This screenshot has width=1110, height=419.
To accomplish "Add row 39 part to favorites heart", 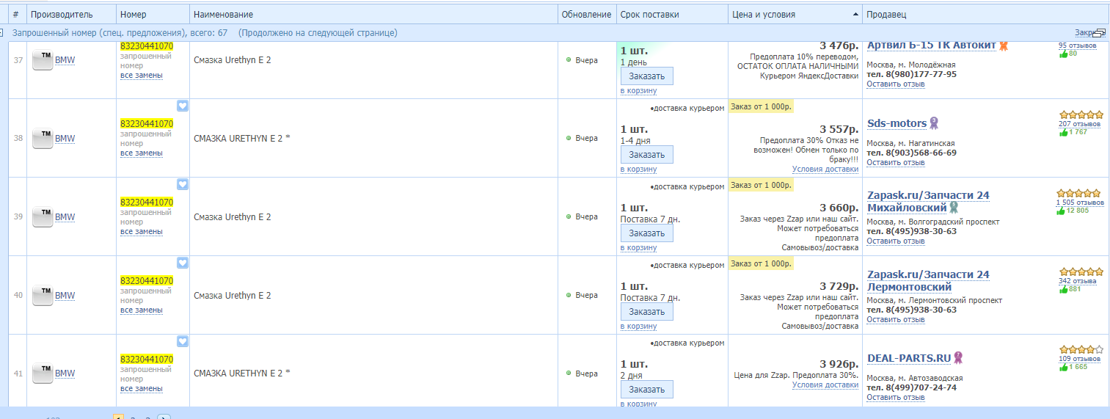I will tap(183, 184).
